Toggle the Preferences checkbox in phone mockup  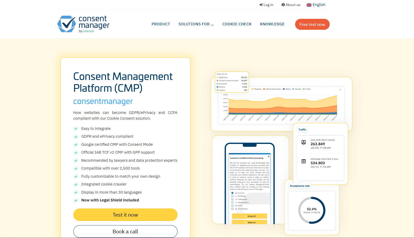point(232,199)
